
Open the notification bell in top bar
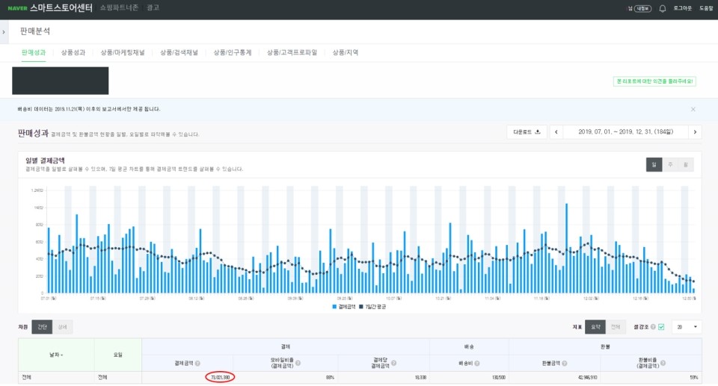[x=662, y=8]
